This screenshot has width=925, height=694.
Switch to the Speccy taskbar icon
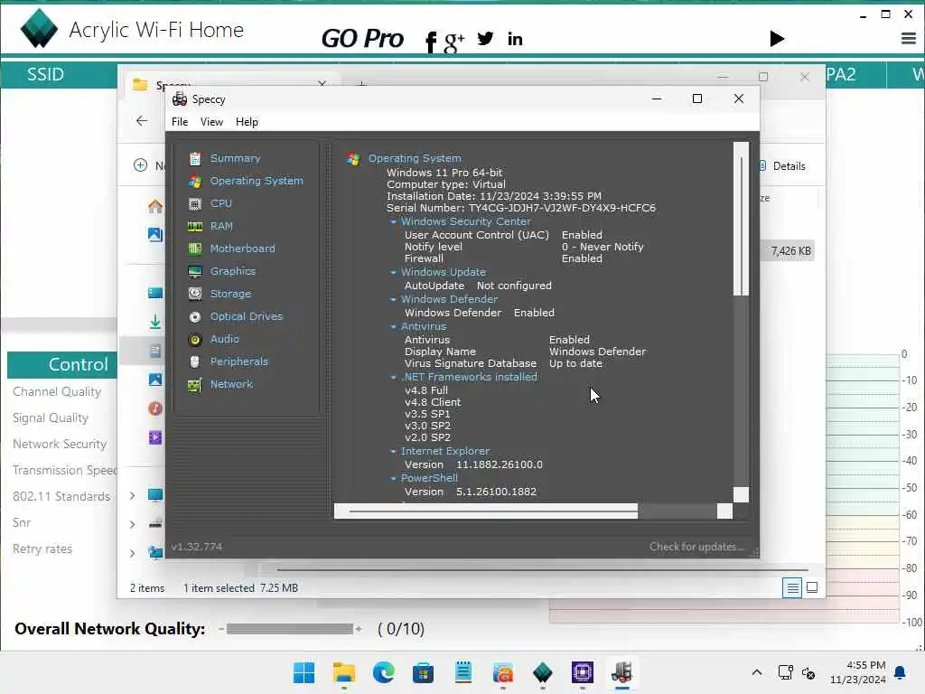621,672
